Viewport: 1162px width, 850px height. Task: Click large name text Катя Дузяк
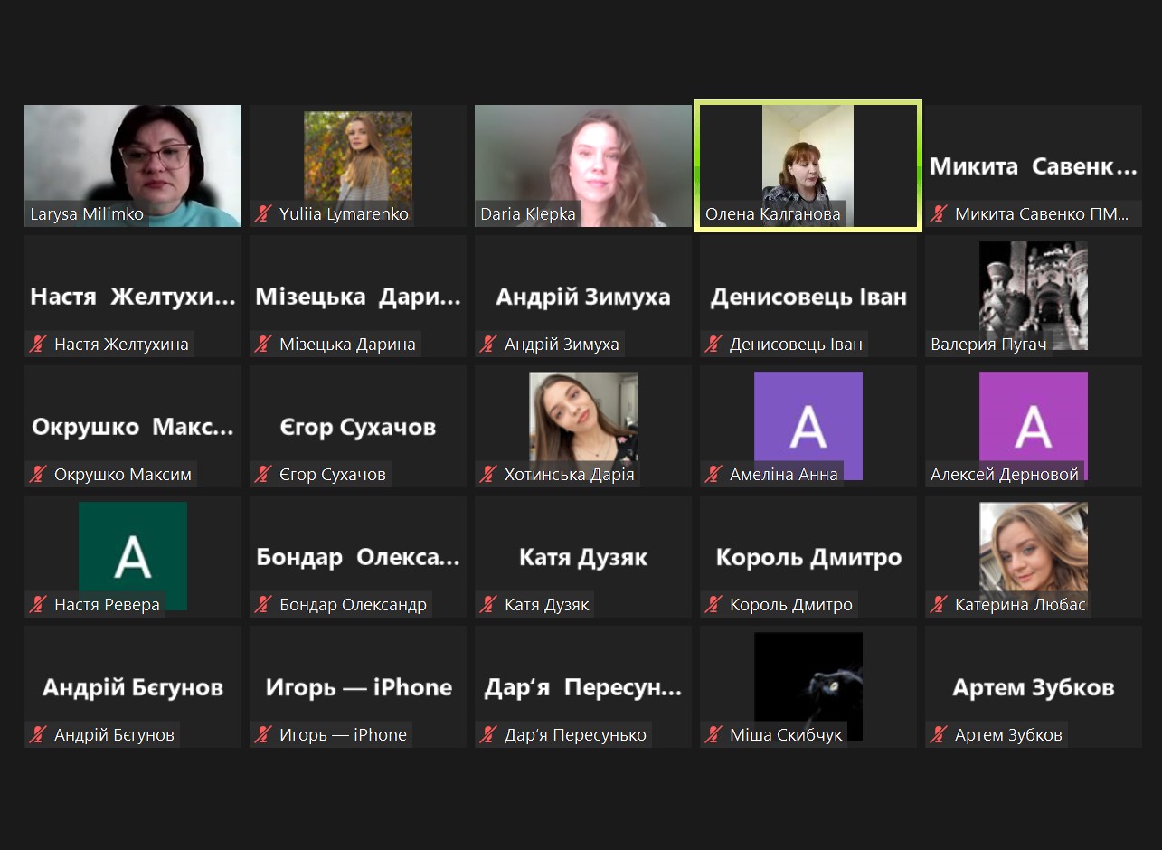(583, 557)
